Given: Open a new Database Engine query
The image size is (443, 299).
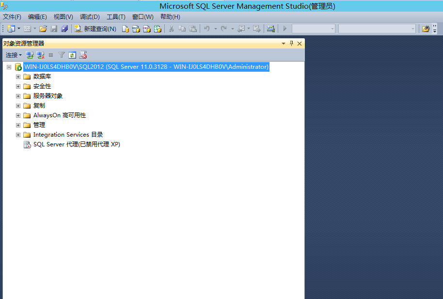Looking at the screenshot, I should point(125,29).
